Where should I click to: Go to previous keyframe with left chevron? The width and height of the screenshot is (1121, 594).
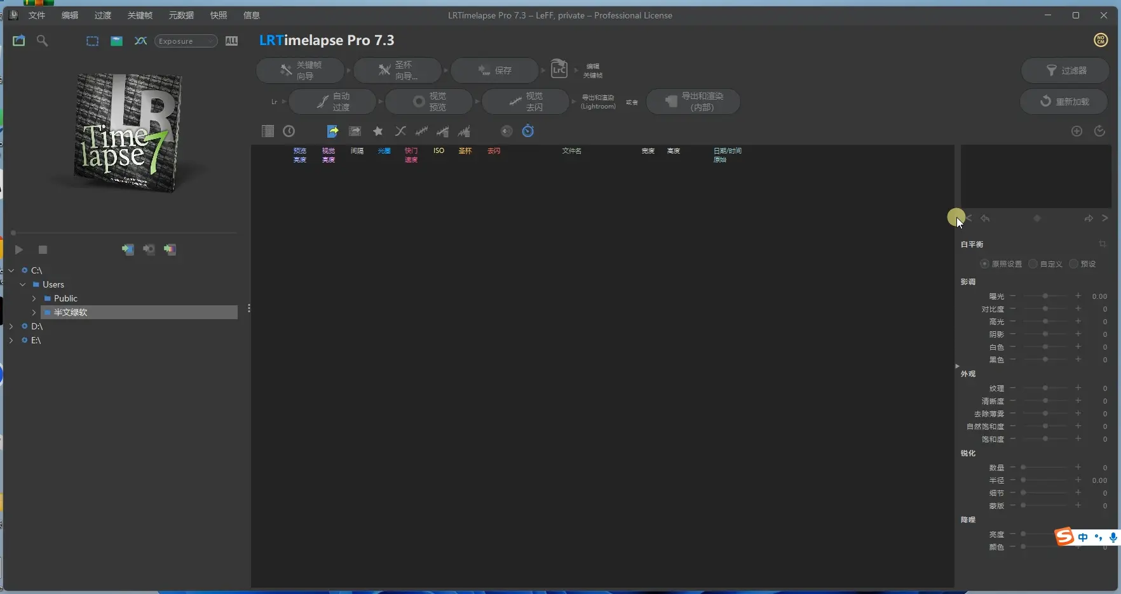969,218
